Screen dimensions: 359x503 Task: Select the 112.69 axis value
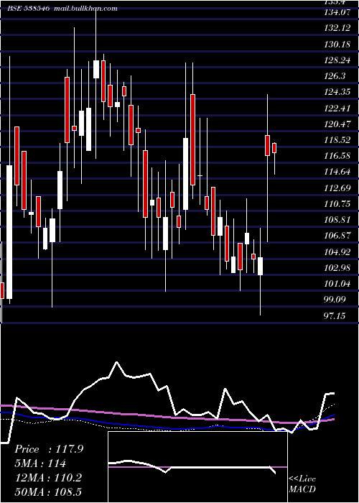tap(337, 188)
